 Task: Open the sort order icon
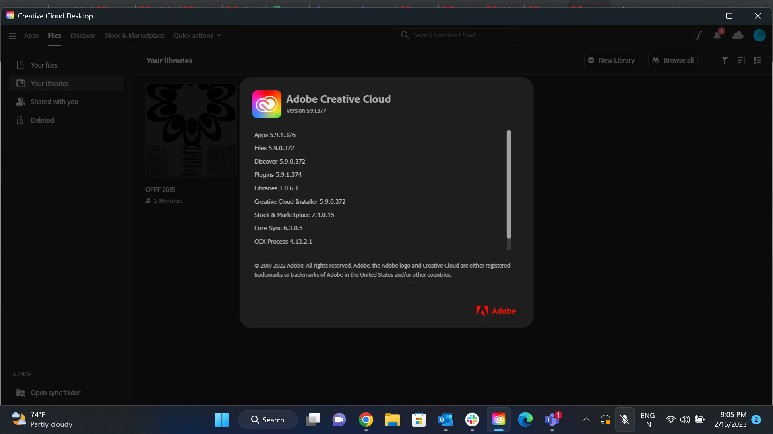coord(741,60)
